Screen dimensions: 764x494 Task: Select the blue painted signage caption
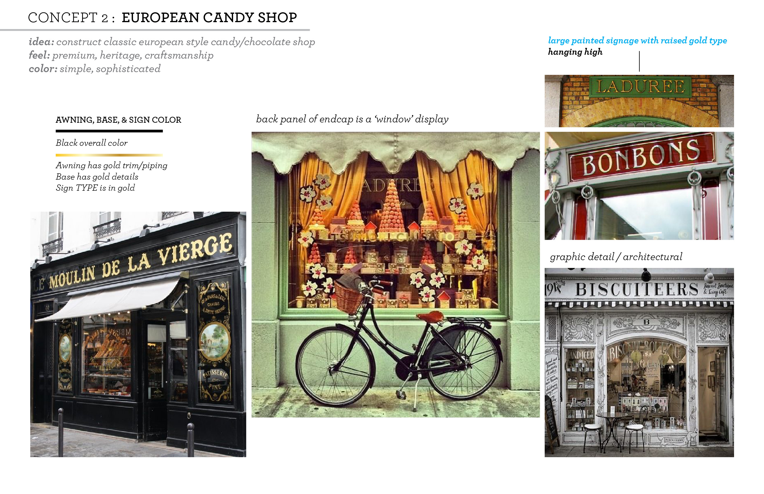[638, 41]
